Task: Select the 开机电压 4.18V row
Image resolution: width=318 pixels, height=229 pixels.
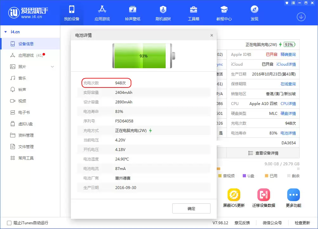Action: (x=144, y=150)
